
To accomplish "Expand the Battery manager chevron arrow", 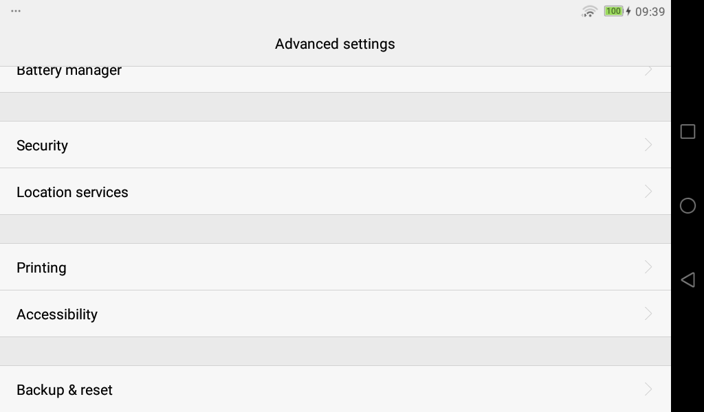I will click(648, 71).
